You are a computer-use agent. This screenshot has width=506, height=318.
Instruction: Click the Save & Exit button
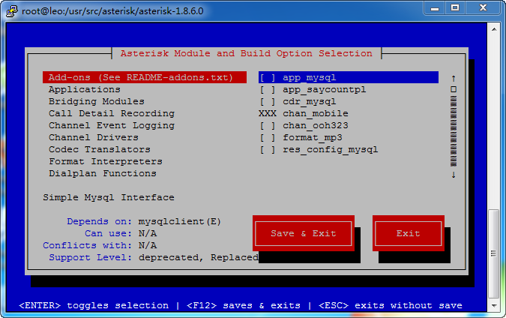coord(304,233)
